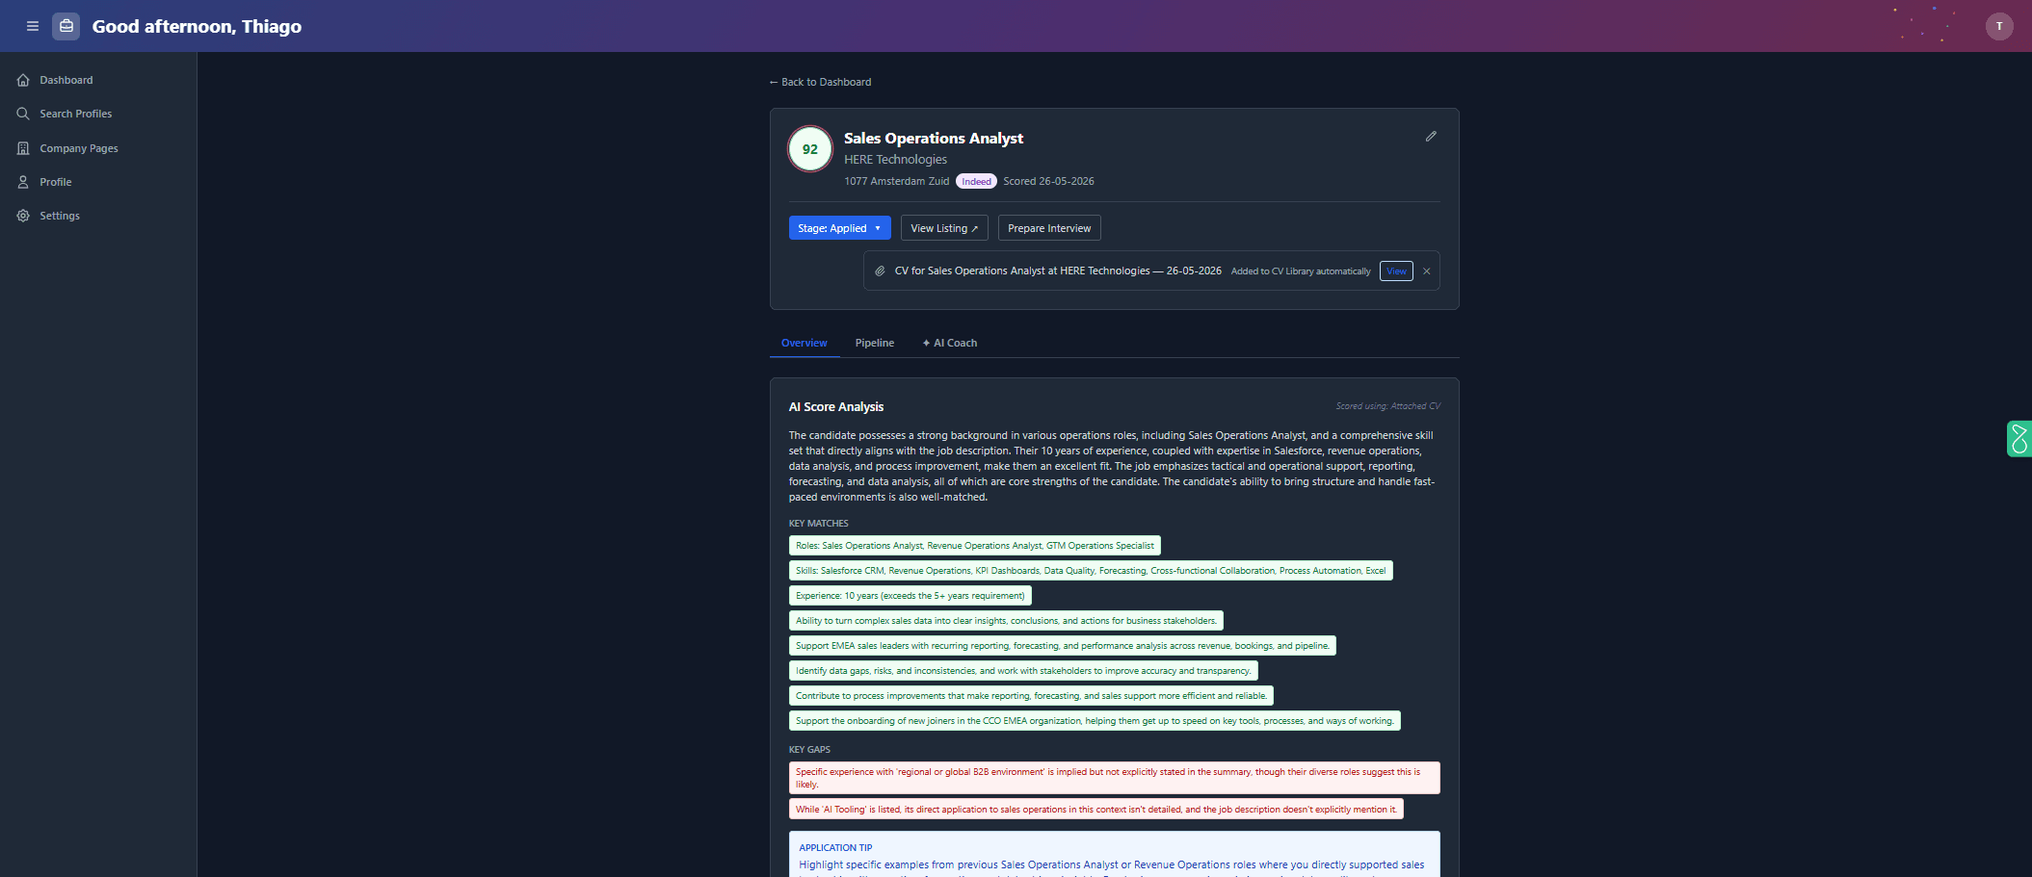The image size is (2032, 877).
Task: Click the 'Support the onboarding' match tag
Action: coord(1095,721)
